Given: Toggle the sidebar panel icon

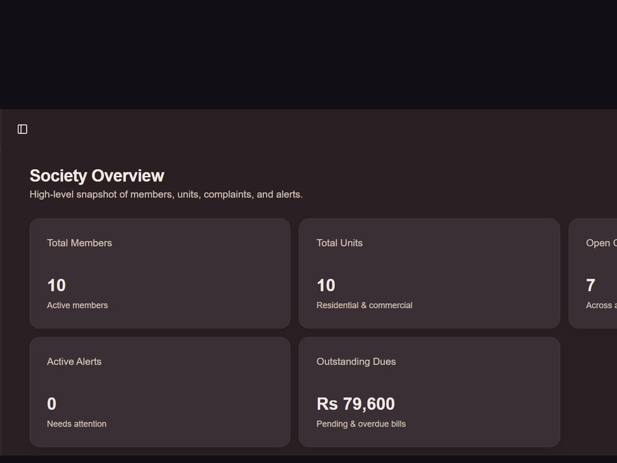Looking at the screenshot, I should pos(22,129).
